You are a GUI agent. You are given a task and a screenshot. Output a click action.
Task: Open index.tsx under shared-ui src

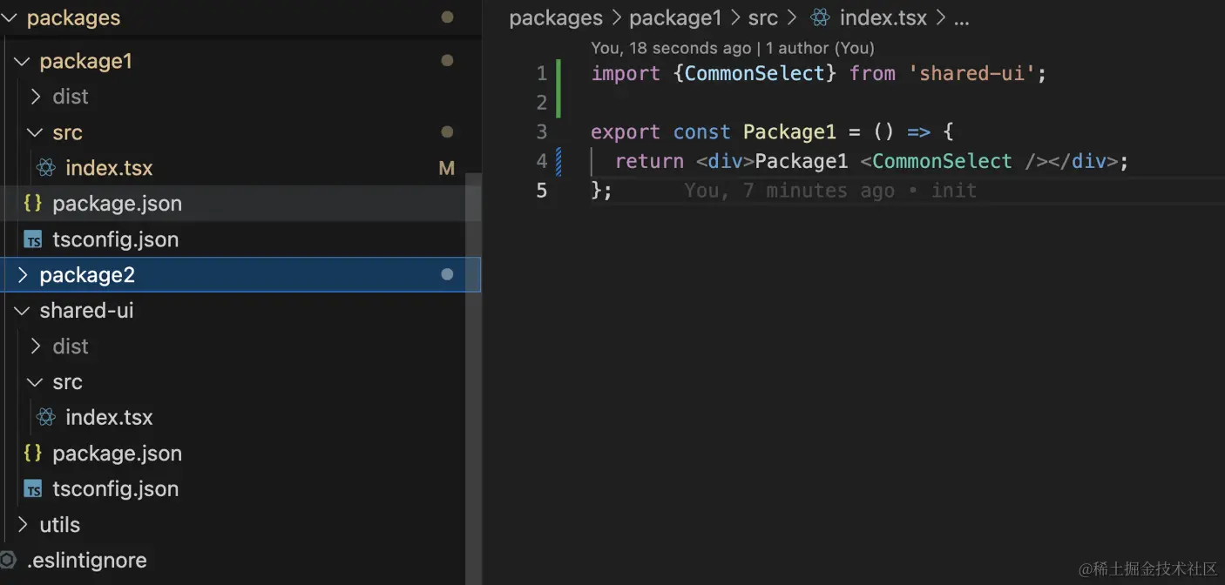pos(109,418)
